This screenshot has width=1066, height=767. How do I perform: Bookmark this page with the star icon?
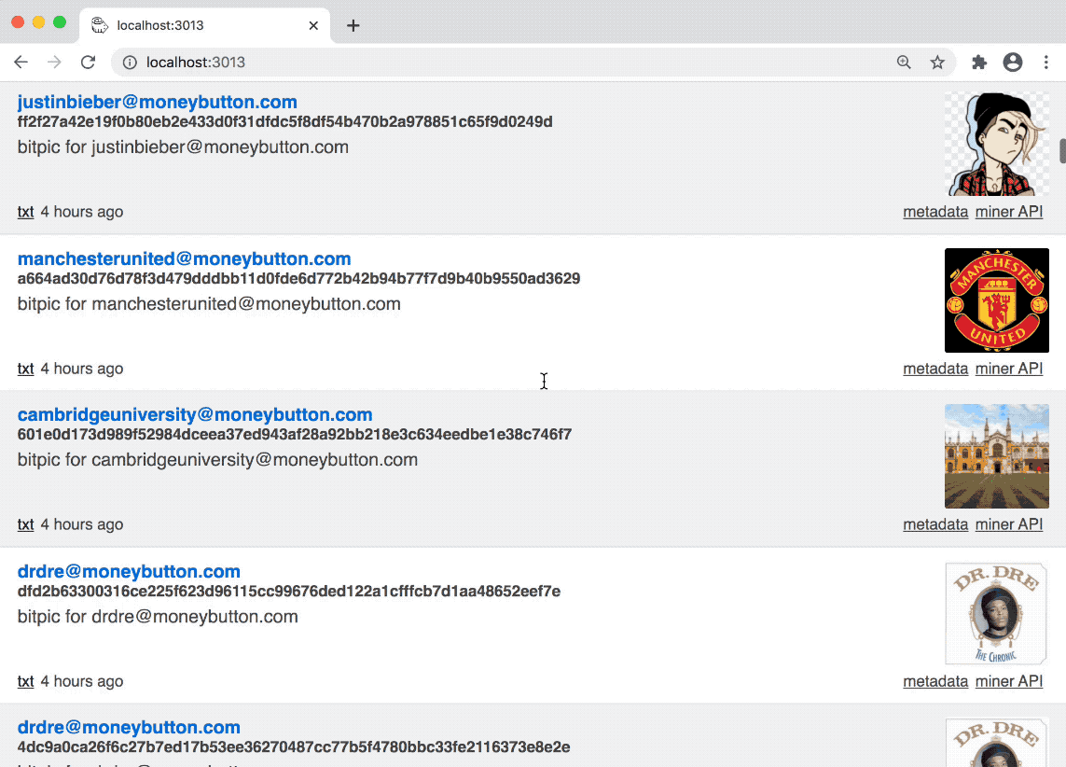coord(937,62)
